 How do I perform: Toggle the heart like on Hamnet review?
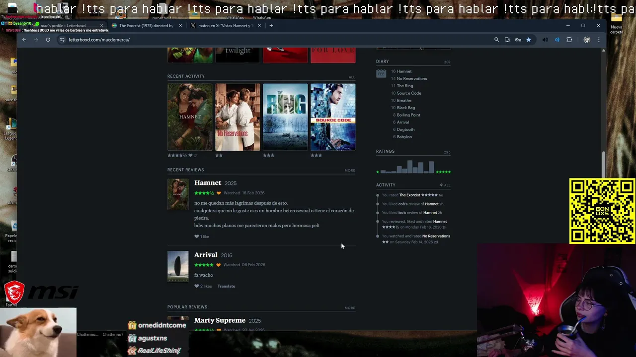(x=196, y=237)
